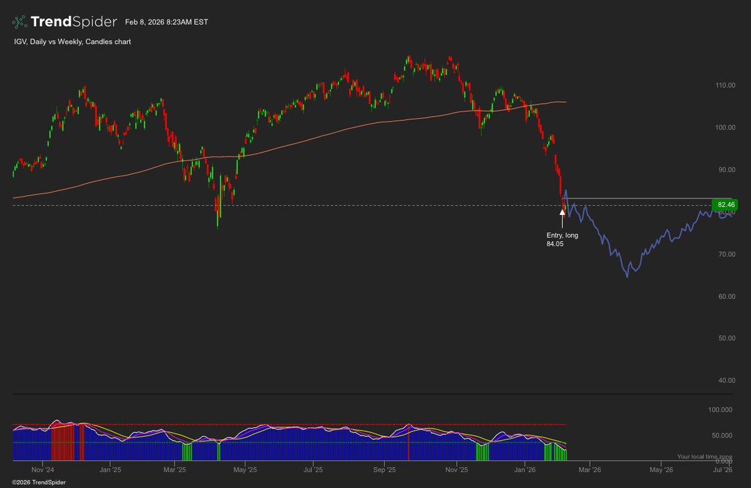
Task: Toggle the lower oscillator indicator panel
Action: [282, 437]
